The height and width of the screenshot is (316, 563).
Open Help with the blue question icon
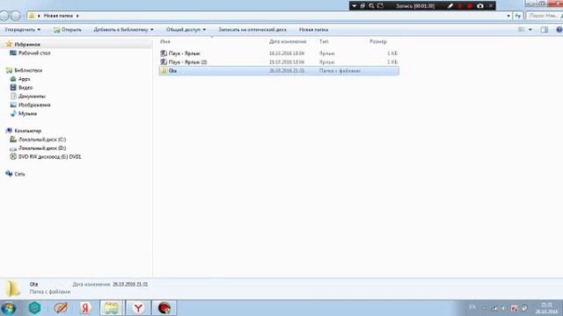pos(559,30)
